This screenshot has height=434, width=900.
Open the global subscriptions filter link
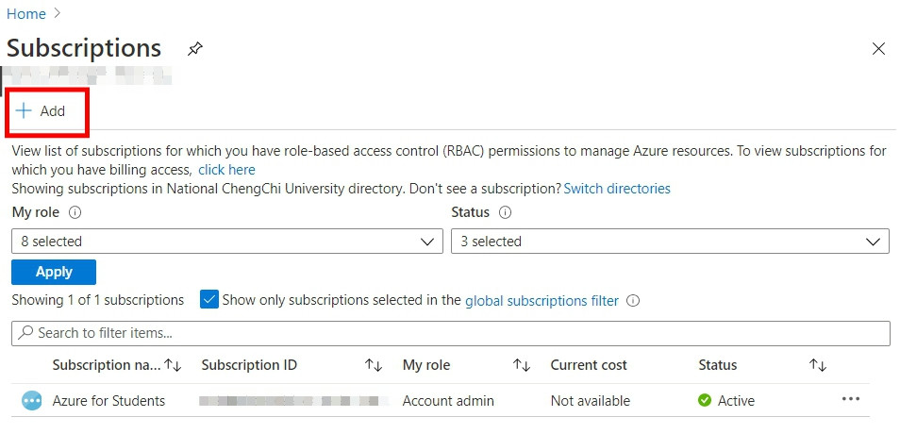tap(542, 301)
